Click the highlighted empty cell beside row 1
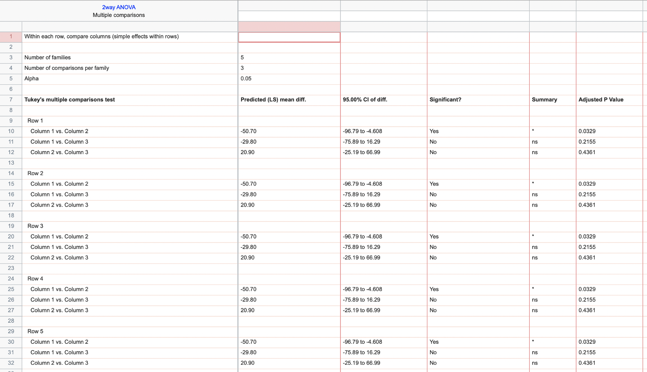The image size is (647, 372). coord(289,37)
